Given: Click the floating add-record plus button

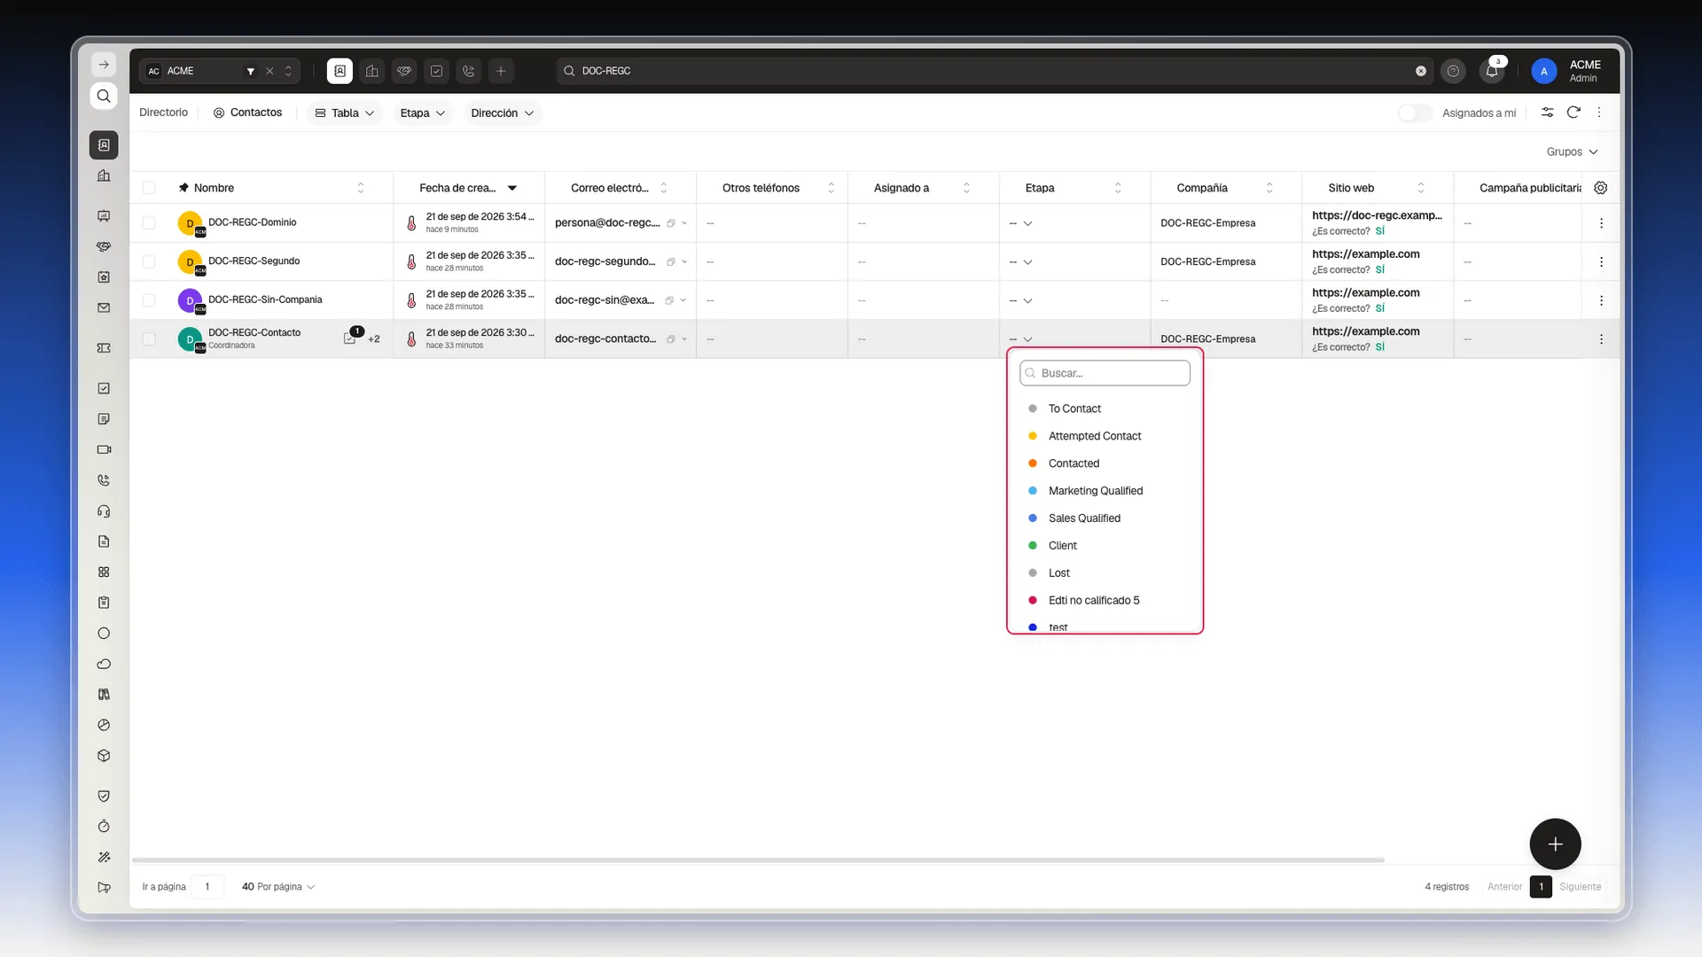Looking at the screenshot, I should pyautogui.click(x=1555, y=844).
